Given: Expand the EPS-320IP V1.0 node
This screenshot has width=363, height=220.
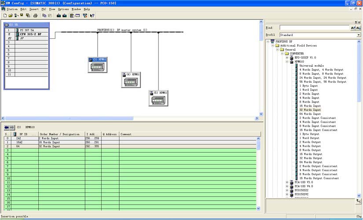Looking at the screenshot, I should [287, 58].
